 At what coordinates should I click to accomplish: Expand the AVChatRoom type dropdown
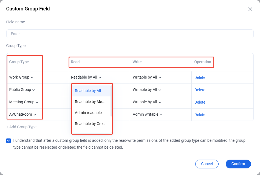[x=22, y=114]
